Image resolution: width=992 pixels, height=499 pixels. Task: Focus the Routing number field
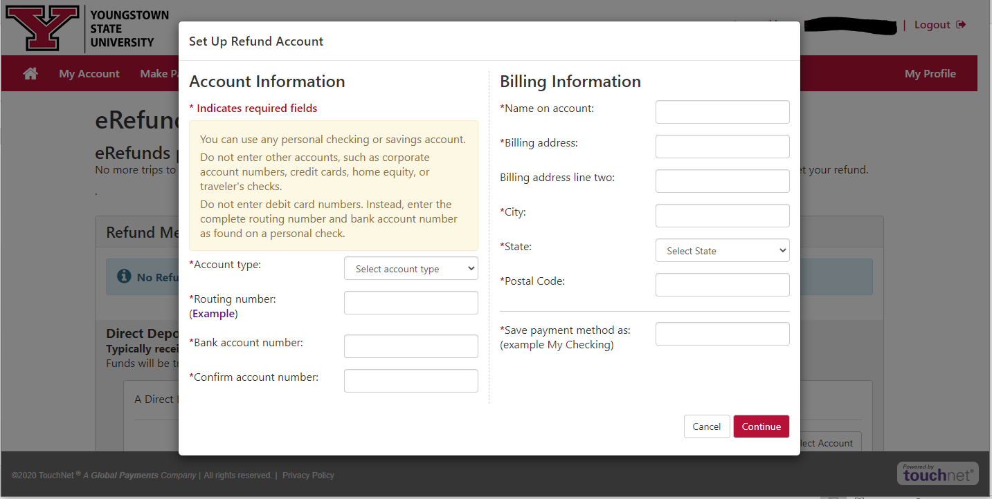[411, 303]
